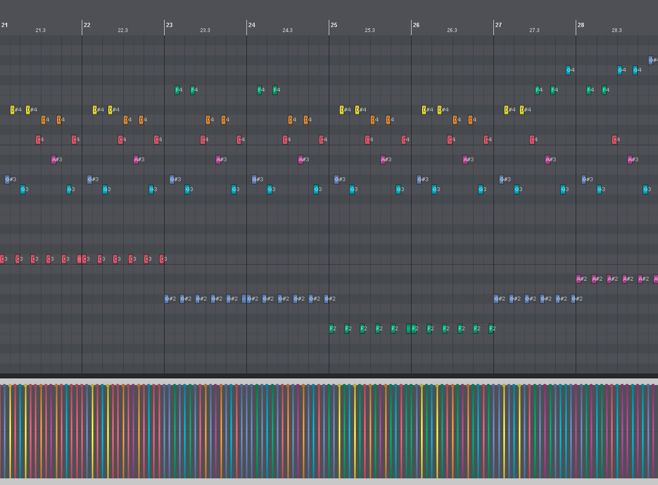Select the first D#4 note in bar 21
The image size is (658, 485).
(x=13, y=109)
